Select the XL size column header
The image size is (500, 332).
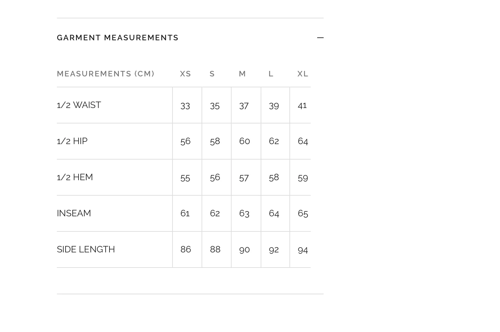click(303, 74)
